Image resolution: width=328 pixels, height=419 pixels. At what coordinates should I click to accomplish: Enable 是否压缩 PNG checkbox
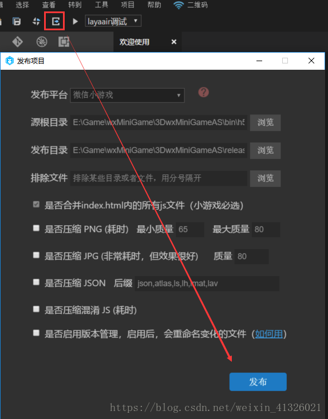[x=36, y=228]
